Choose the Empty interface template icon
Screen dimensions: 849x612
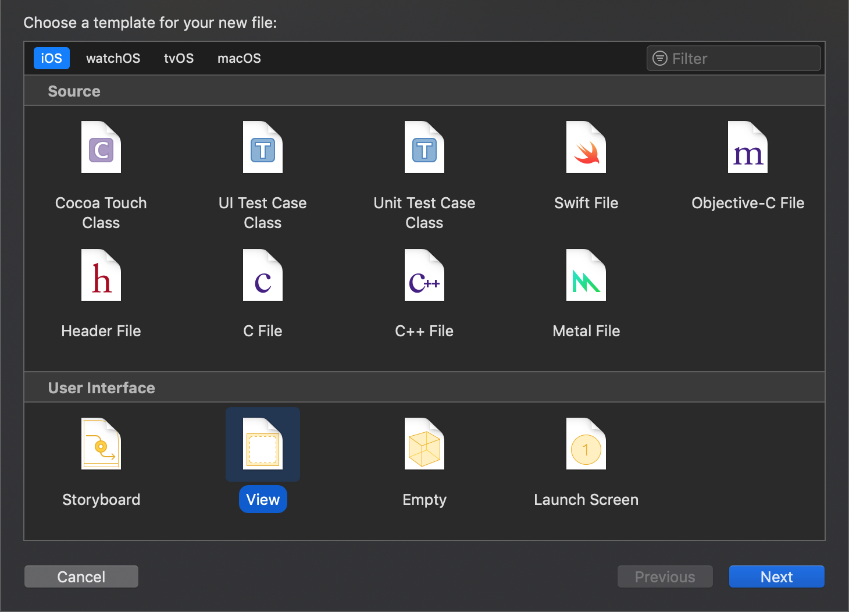[x=424, y=444]
